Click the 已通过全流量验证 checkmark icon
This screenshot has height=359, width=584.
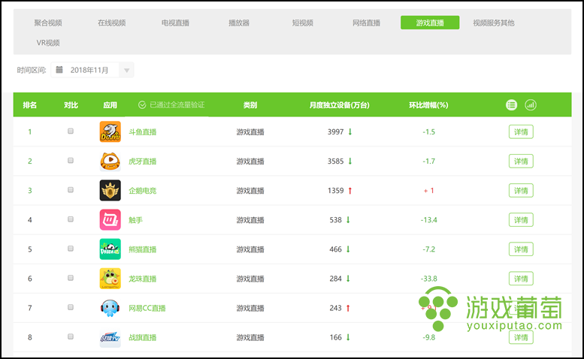(x=142, y=105)
